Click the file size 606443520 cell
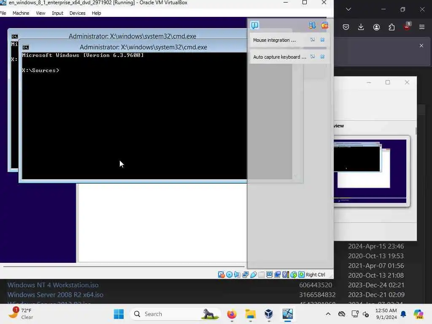432x324 pixels. (316, 285)
